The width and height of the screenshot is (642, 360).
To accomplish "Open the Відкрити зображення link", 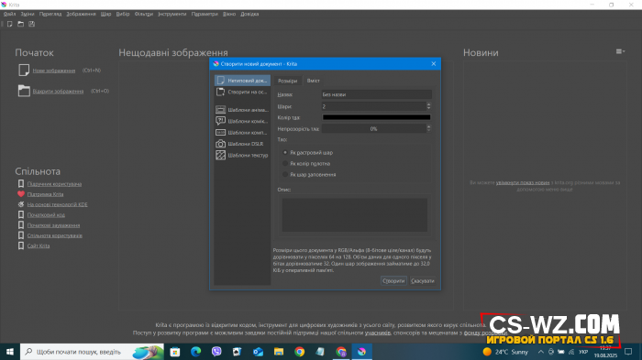I will coord(58,92).
